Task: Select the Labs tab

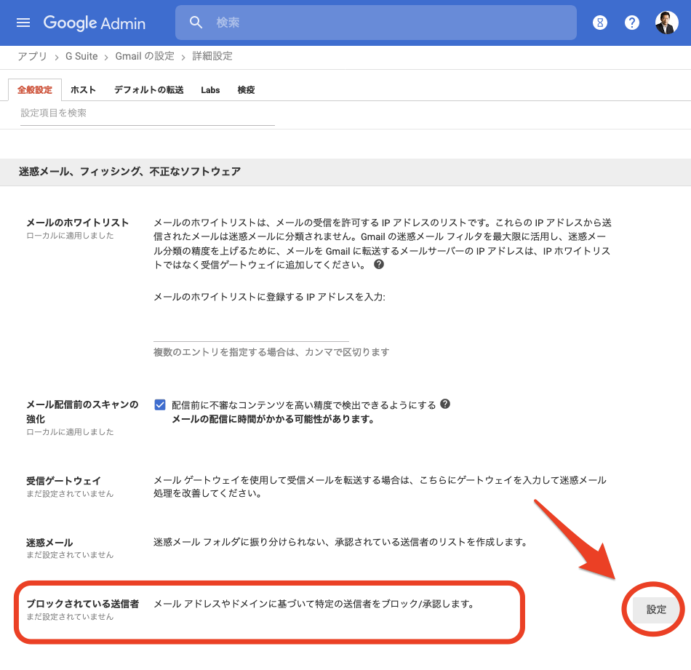Action: 210,90
